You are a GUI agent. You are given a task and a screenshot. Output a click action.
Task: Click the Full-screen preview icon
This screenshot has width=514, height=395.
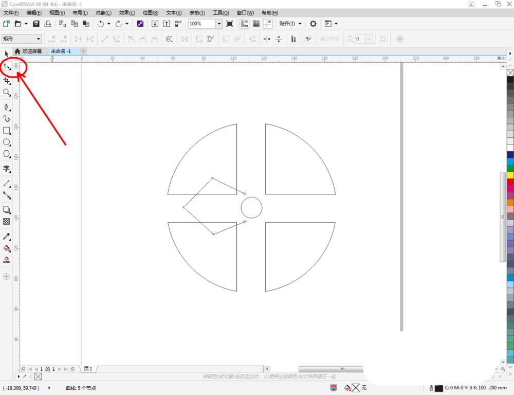point(230,24)
